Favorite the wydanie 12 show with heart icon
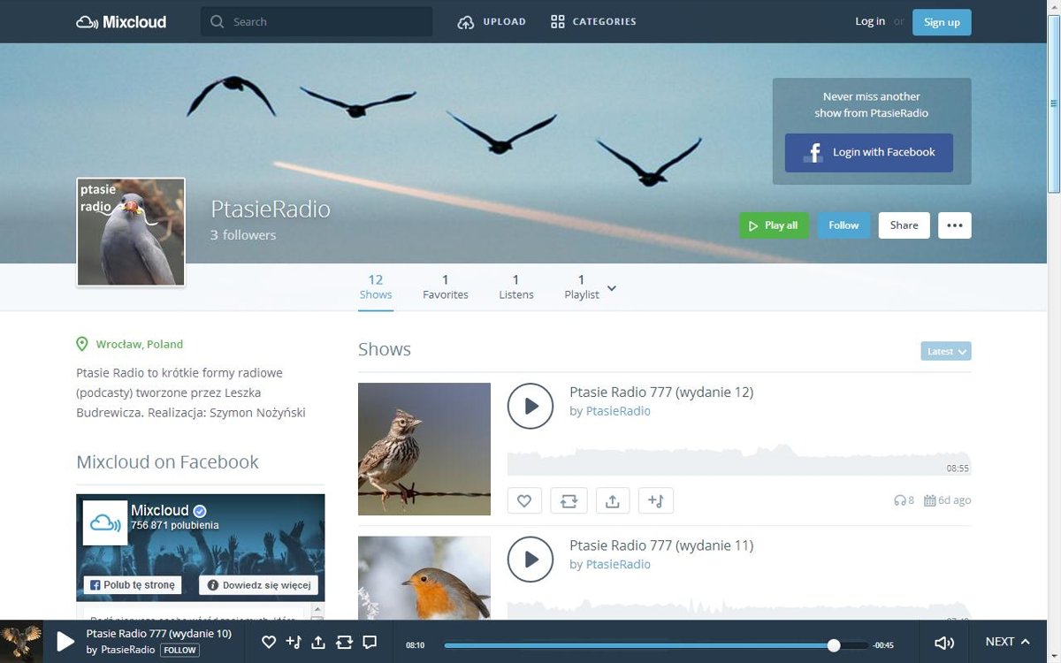The height and width of the screenshot is (663, 1061). point(524,500)
